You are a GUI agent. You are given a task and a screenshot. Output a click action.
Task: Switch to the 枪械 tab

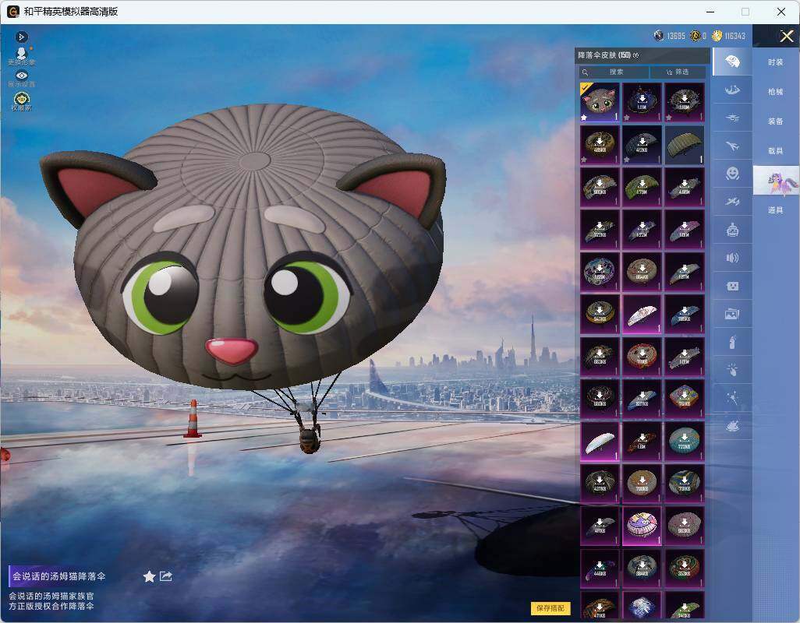pos(776,92)
